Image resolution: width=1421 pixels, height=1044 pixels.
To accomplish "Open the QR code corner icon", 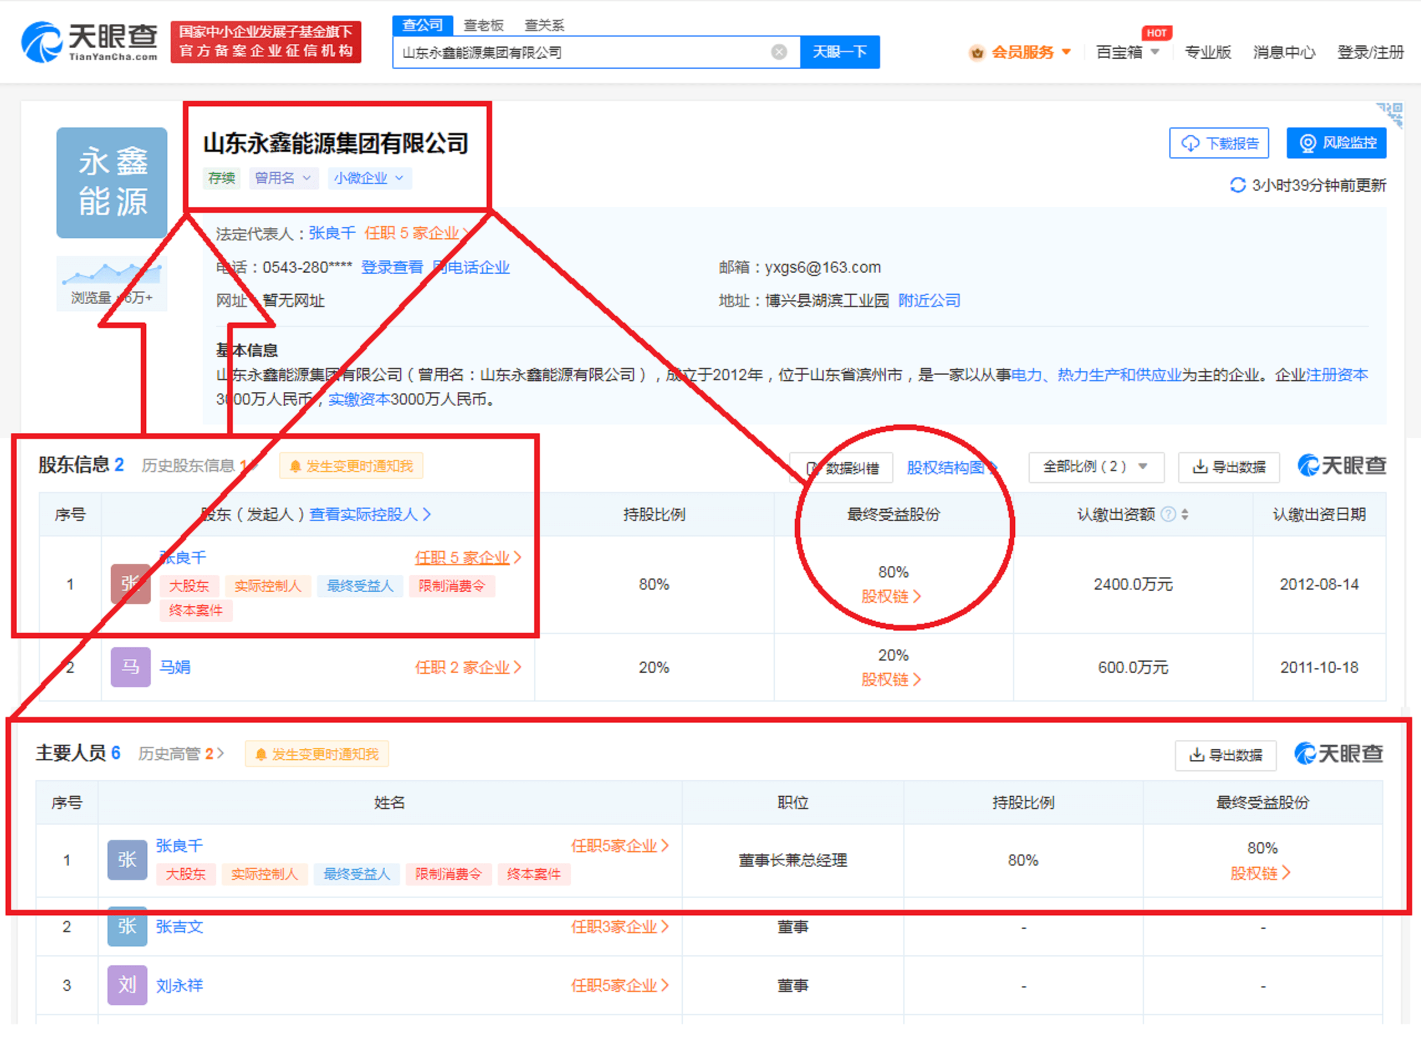I will (x=1390, y=114).
